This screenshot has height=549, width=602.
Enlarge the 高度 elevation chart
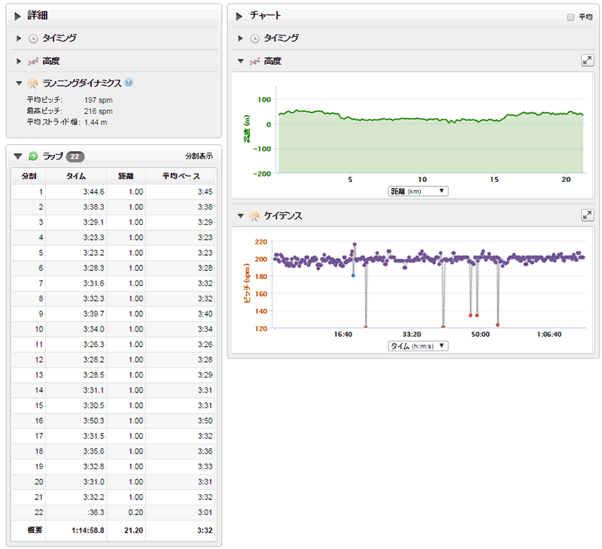click(x=588, y=60)
